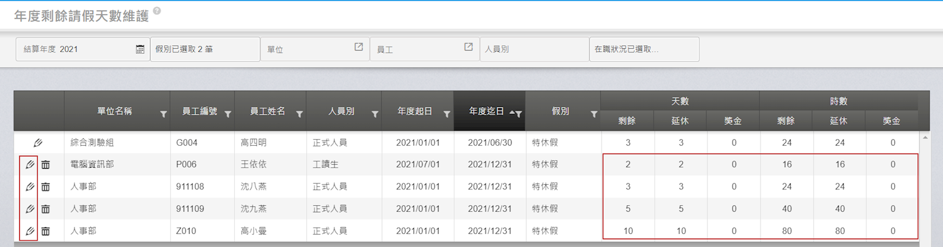Sort by 年度迄日 column header

click(486, 111)
